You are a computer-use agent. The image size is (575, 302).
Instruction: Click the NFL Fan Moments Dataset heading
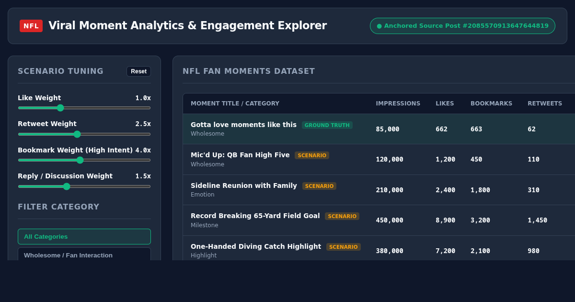pyautogui.click(x=249, y=71)
